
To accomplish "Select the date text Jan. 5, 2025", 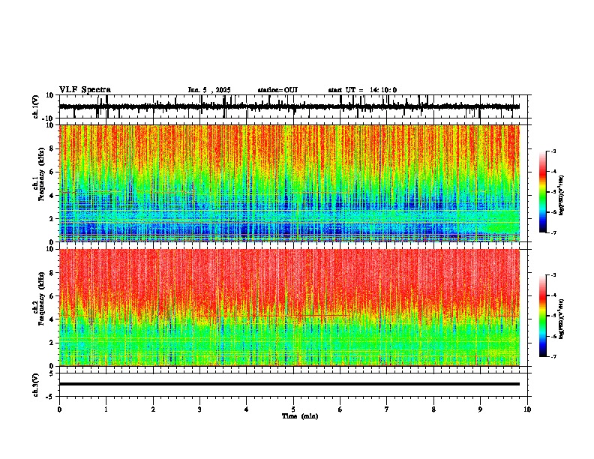I will (209, 90).
